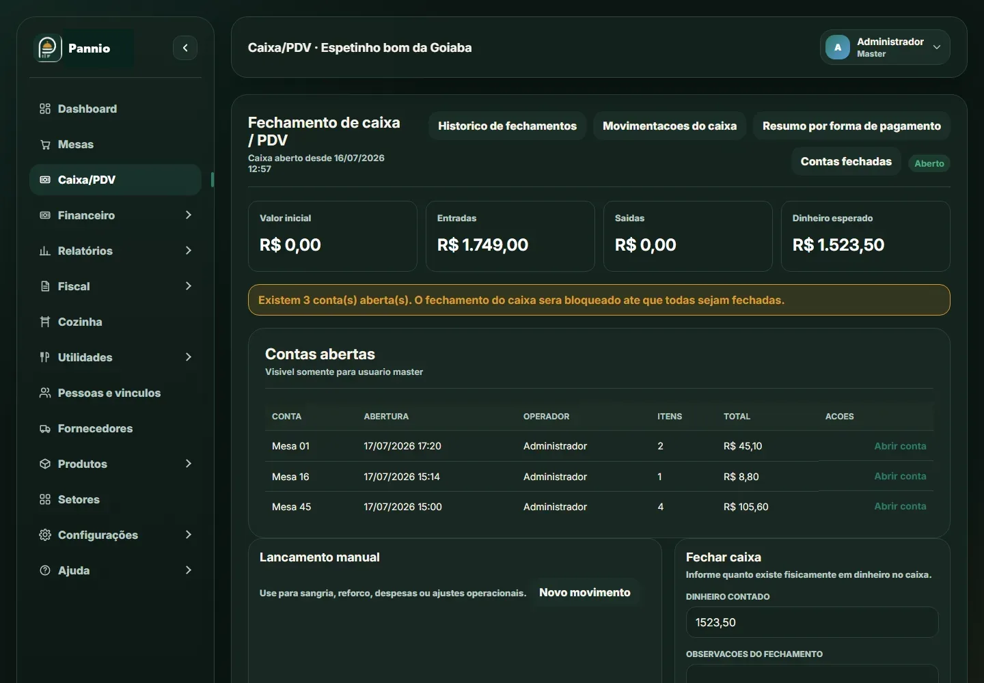The width and height of the screenshot is (984, 683).
Task: Click the Aberto status badge
Action: click(929, 163)
